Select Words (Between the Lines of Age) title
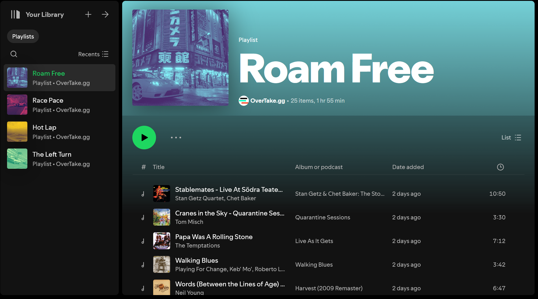Screen dimensions: 538x299 click(230, 284)
